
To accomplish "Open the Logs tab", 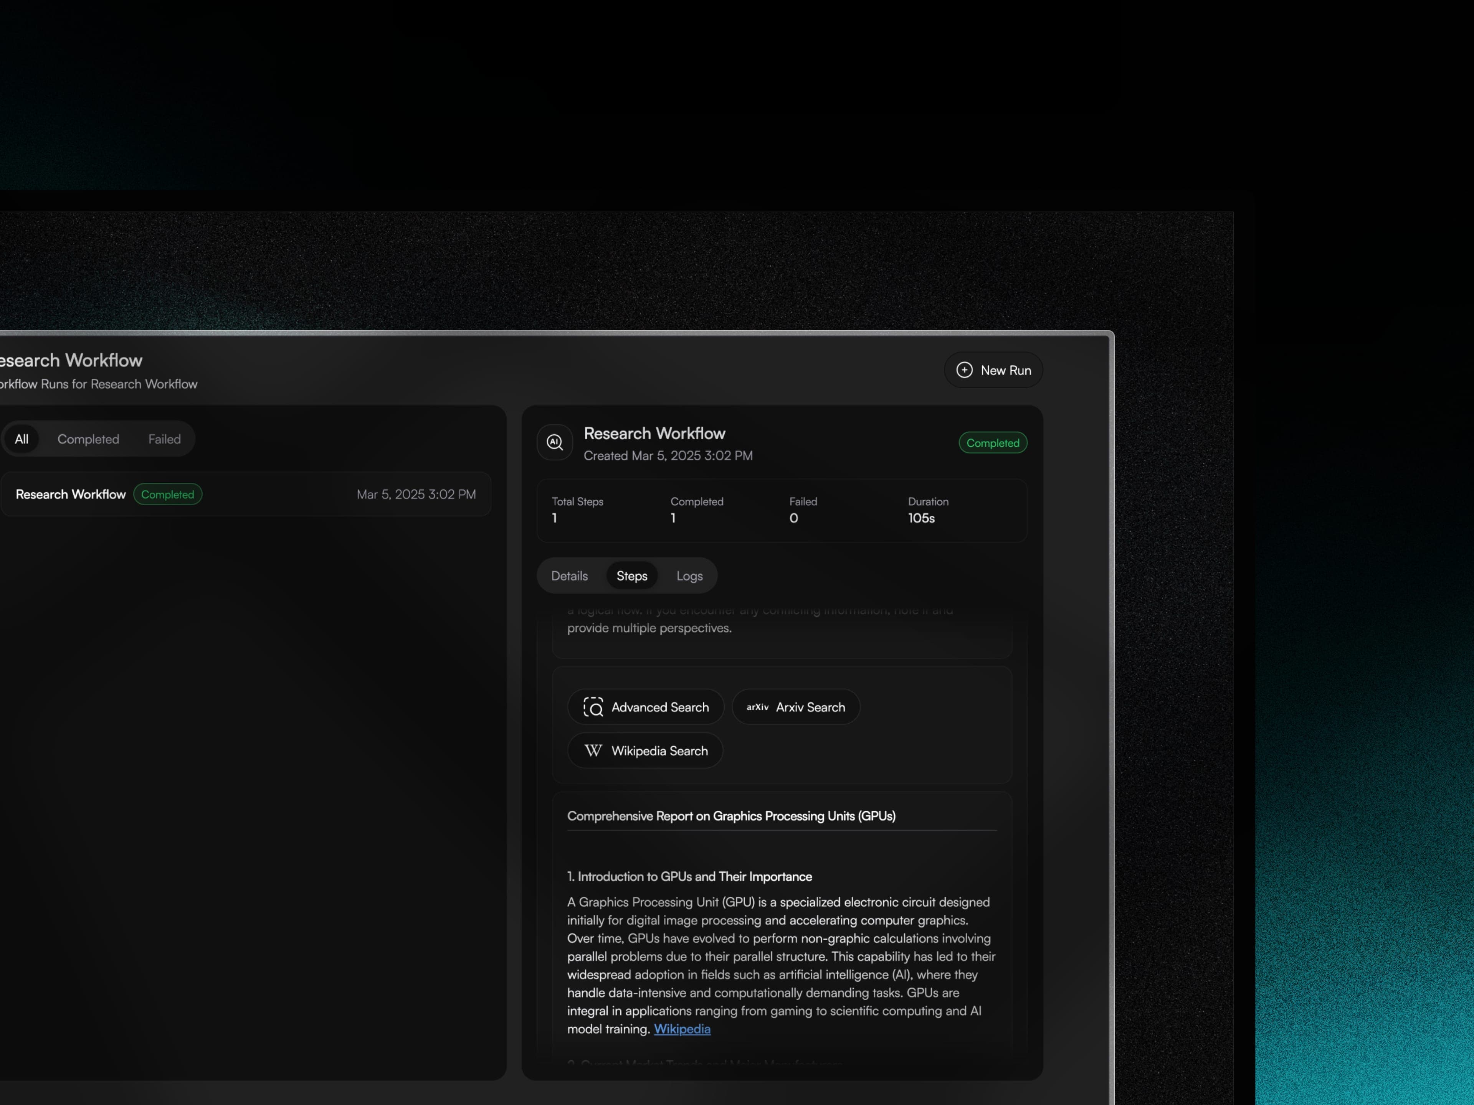I will [690, 576].
